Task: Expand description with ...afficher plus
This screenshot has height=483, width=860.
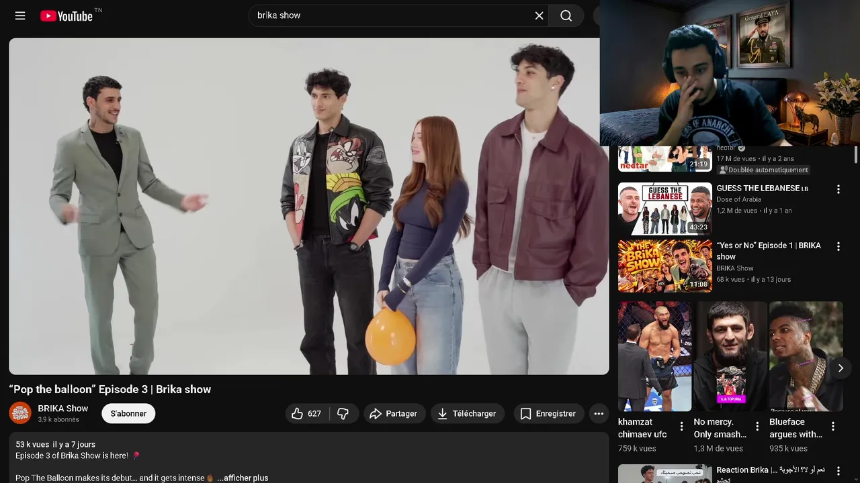Action: (243, 478)
